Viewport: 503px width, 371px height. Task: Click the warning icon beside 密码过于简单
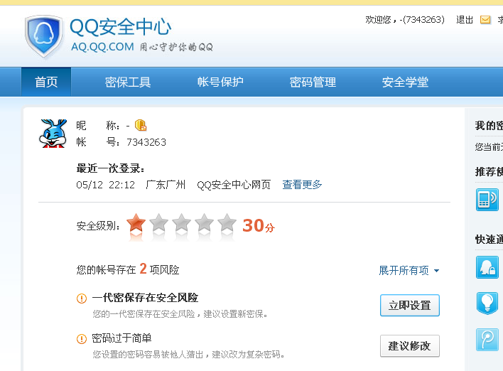pos(82,339)
